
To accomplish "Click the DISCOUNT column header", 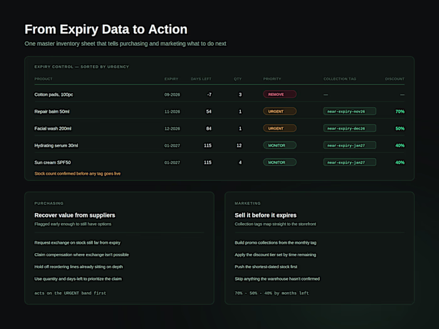I will (x=394, y=79).
